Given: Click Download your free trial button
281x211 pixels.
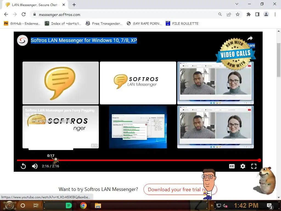Looking at the screenshot, I should 180,190.
